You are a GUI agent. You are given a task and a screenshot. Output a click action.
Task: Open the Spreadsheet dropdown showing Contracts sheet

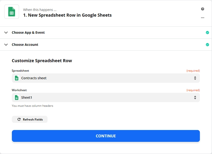click(x=106, y=78)
